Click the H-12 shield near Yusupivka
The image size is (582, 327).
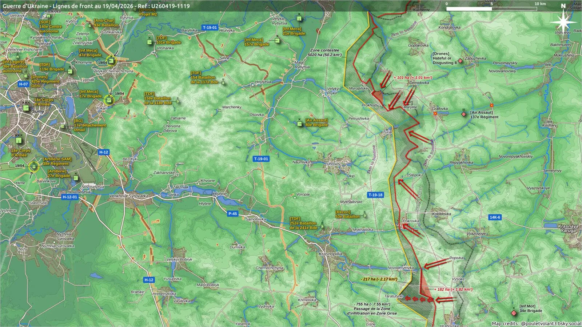(149, 280)
